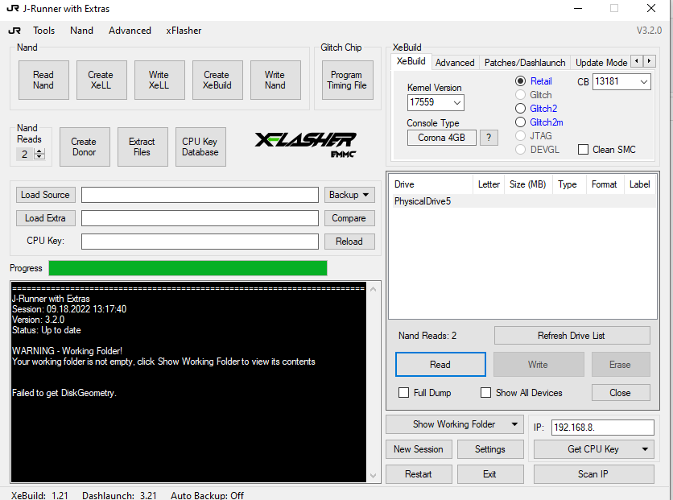Click the Read button in drive panel
Viewport: 673px width, 500px height.
(440, 365)
